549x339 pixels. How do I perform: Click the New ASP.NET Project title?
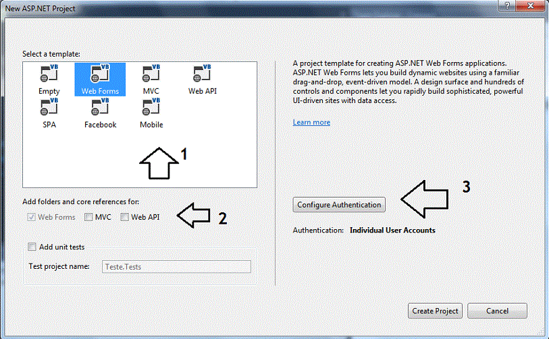tap(41, 8)
